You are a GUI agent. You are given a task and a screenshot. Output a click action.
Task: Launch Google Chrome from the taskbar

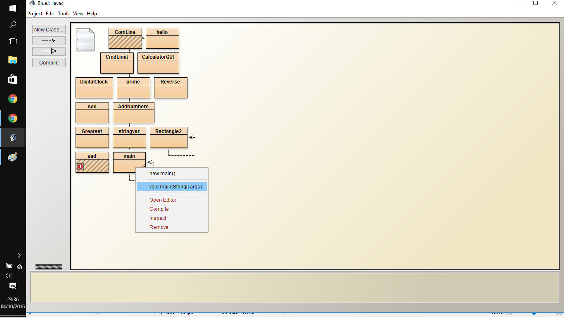tap(12, 99)
